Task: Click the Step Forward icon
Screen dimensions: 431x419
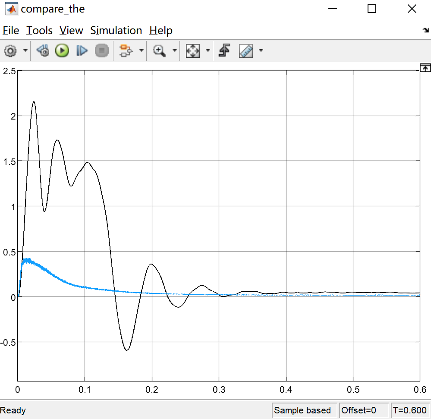Action: click(82, 51)
